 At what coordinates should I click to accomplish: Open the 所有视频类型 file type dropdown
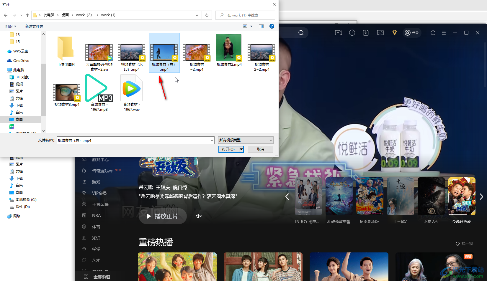click(x=246, y=140)
